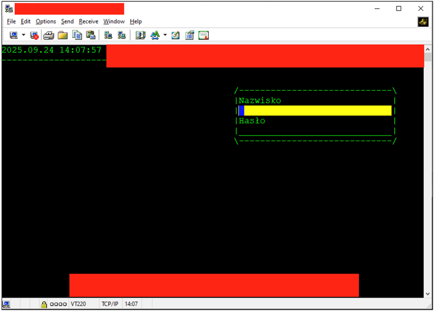Click the Paste clipboard toolbar icon
Viewport: 434px width, 311px height.
coord(91,35)
